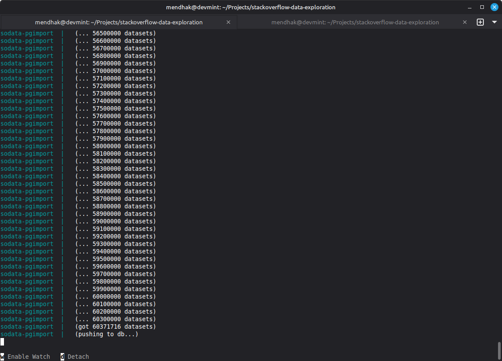Click the white terminal cursor block
This screenshot has width=502, height=361.
coord(2,342)
